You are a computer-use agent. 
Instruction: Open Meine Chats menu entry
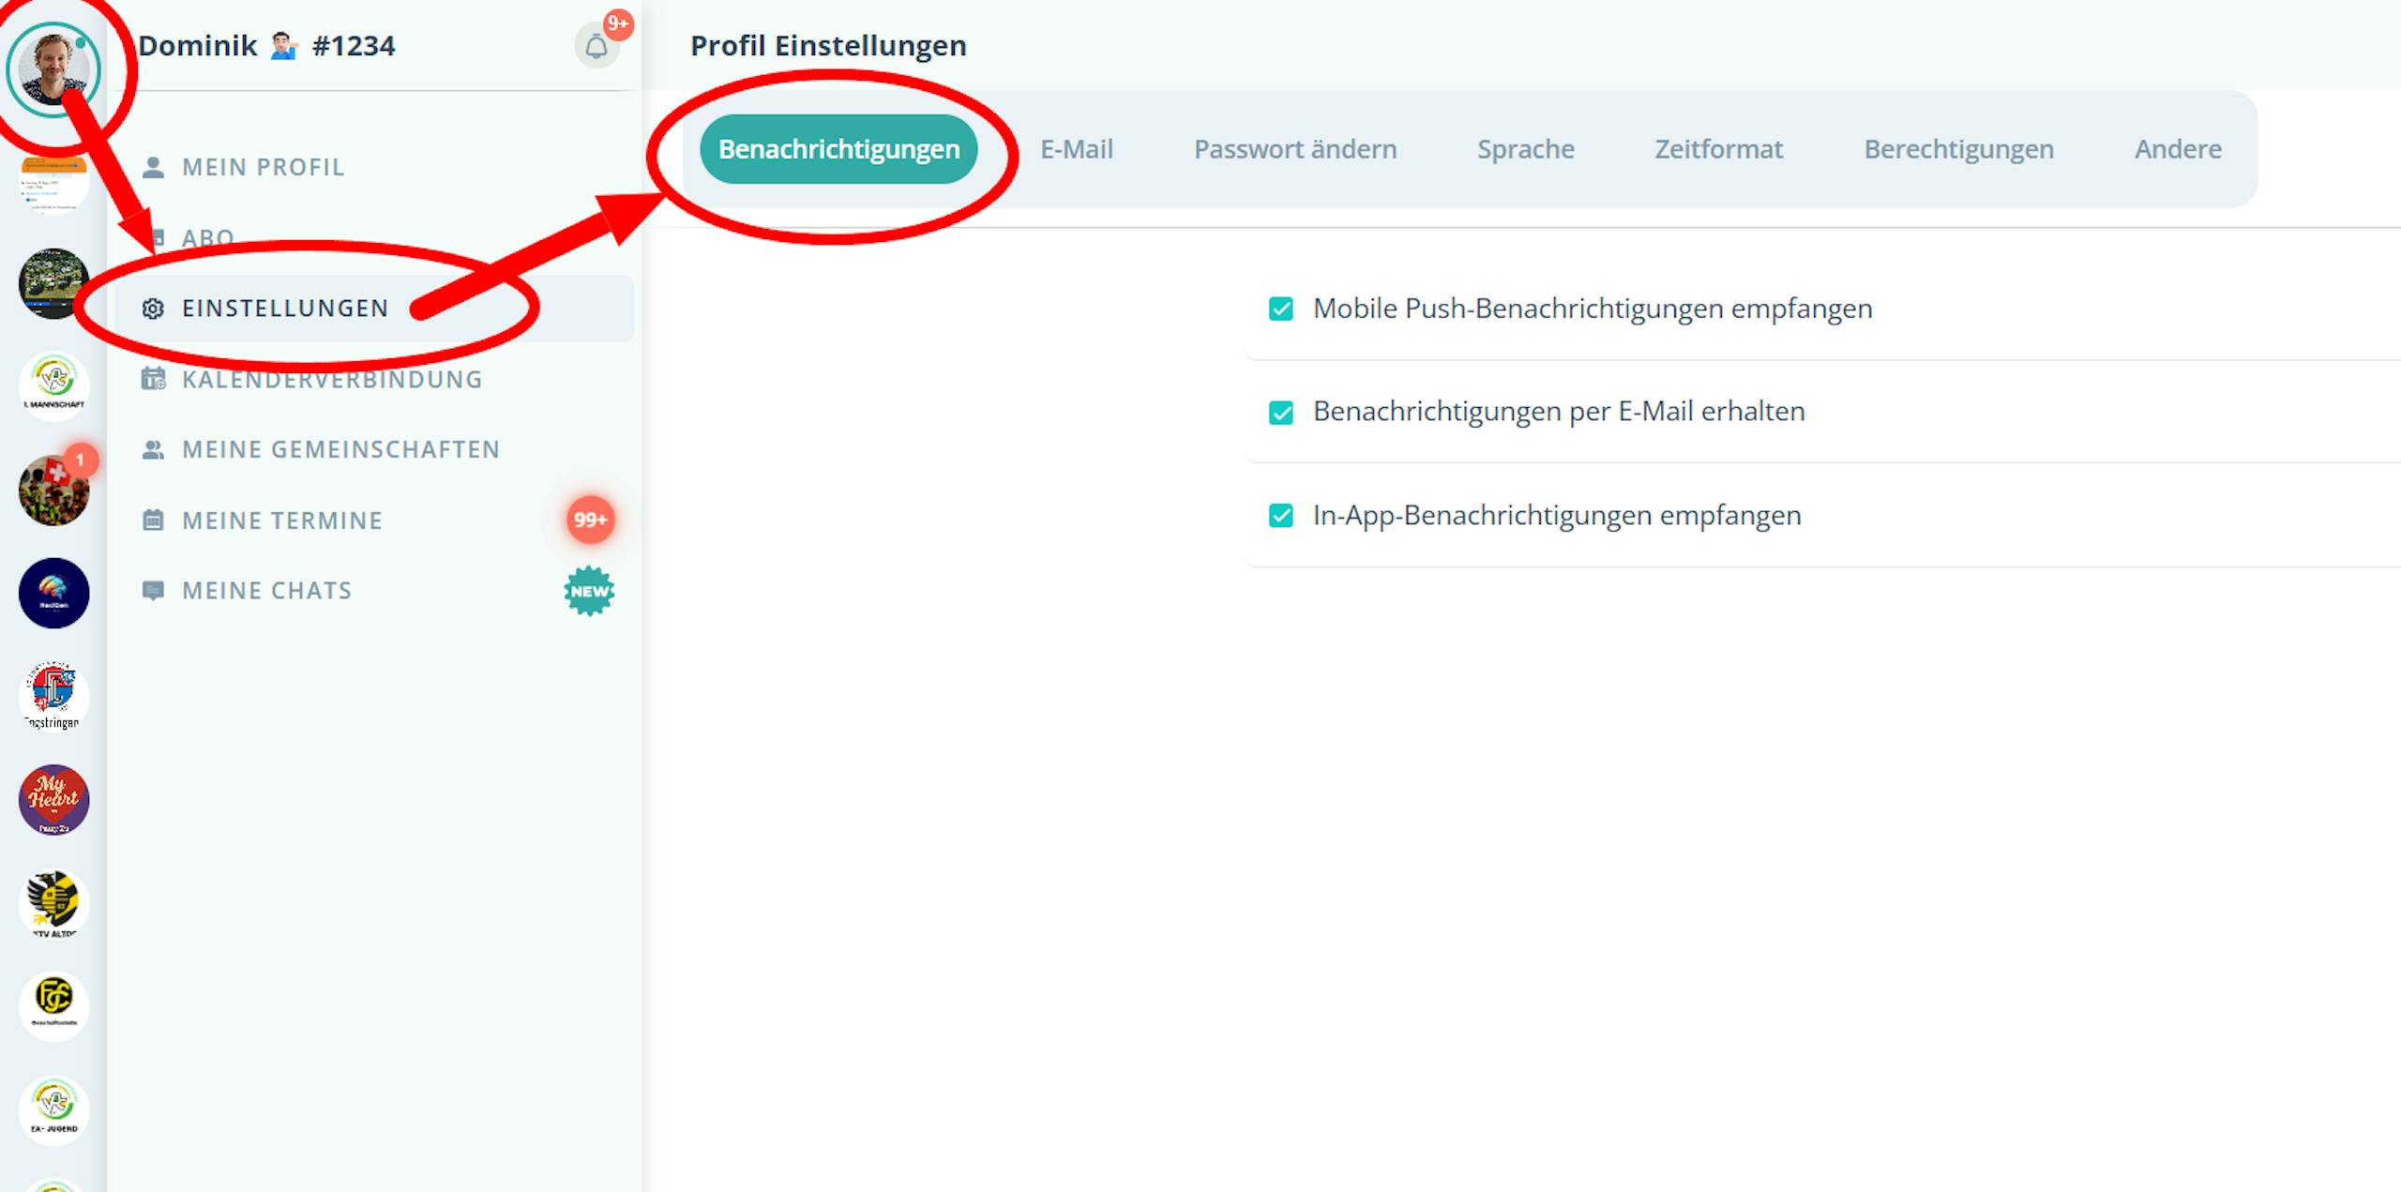coord(266,591)
